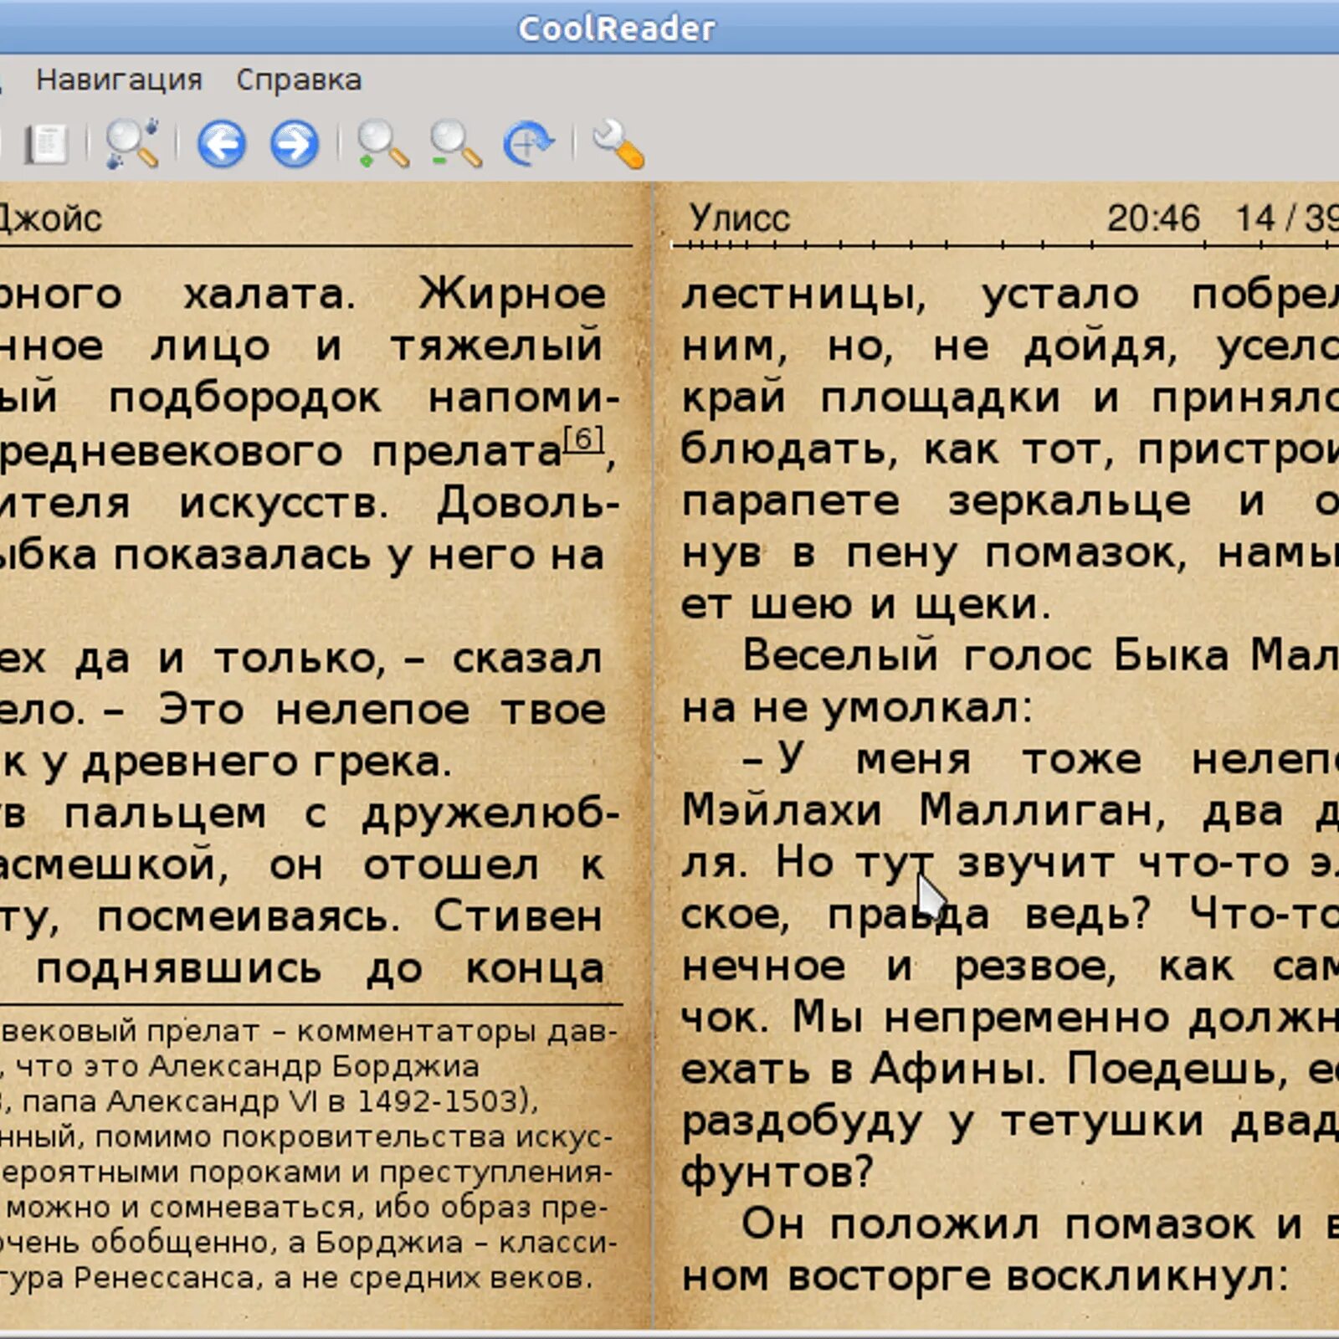This screenshot has width=1339, height=1339.
Task: Click the reading position bar under Улисс
Action: [x=1004, y=245]
